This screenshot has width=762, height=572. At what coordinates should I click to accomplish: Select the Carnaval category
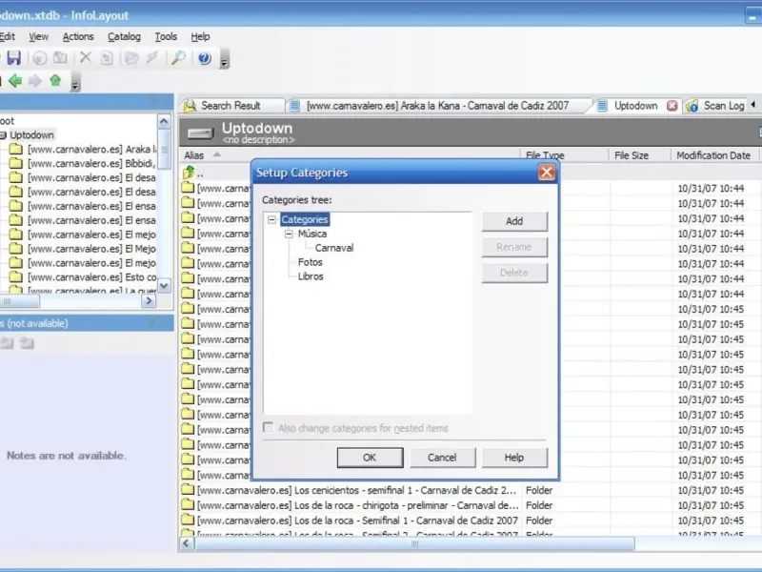click(x=334, y=248)
